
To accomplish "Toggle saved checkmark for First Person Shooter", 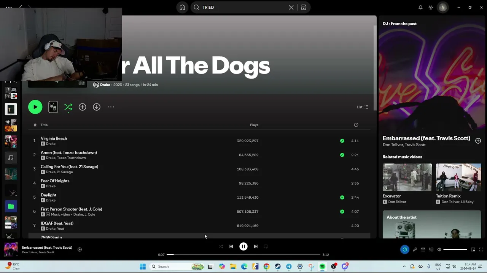I will pos(342,212).
